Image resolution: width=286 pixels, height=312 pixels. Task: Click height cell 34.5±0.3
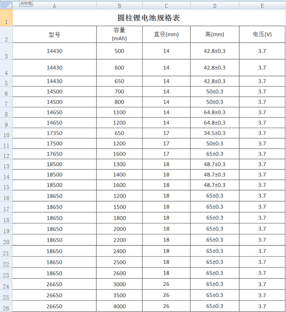click(x=215, y=133)
